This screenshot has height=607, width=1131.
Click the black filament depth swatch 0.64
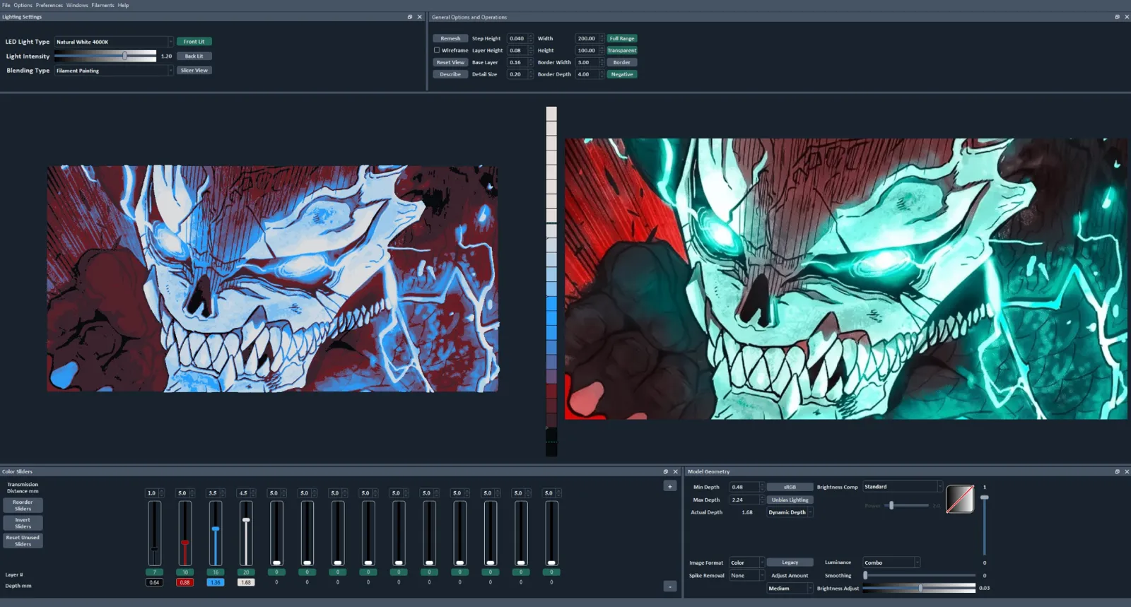click(x=154, y=582)
